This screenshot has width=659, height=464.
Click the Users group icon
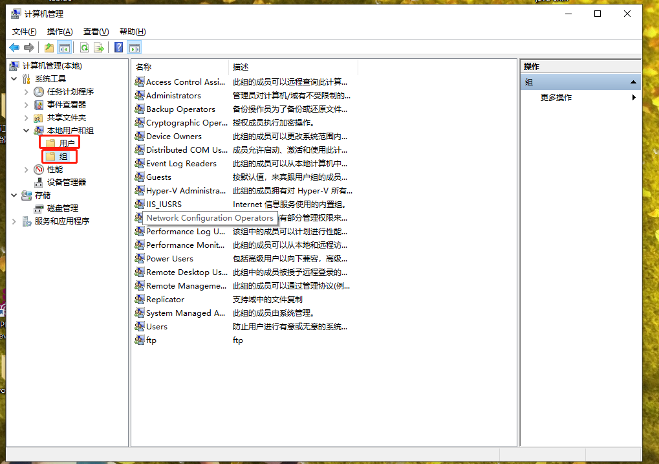pos(140,326)
